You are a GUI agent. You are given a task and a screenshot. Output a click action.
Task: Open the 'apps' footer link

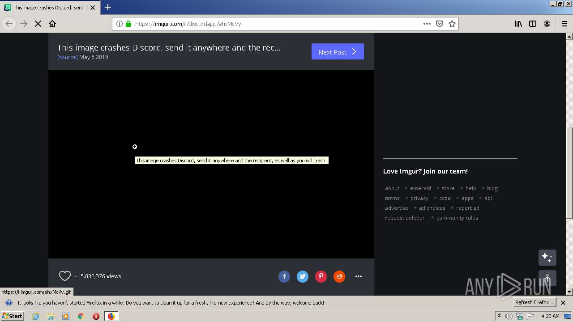pos(467,198)
